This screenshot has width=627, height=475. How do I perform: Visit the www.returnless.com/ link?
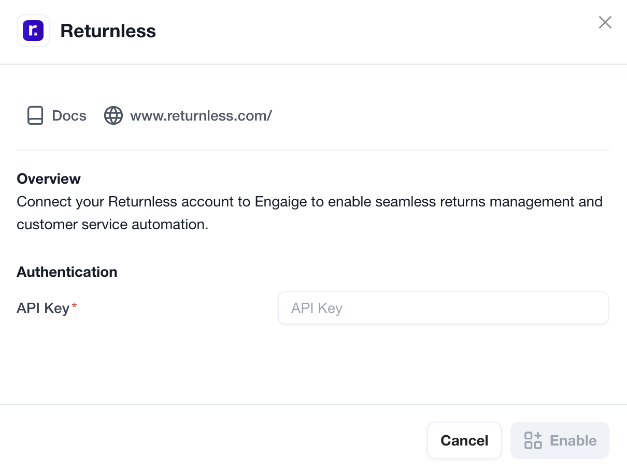click(x=201, y=115)
